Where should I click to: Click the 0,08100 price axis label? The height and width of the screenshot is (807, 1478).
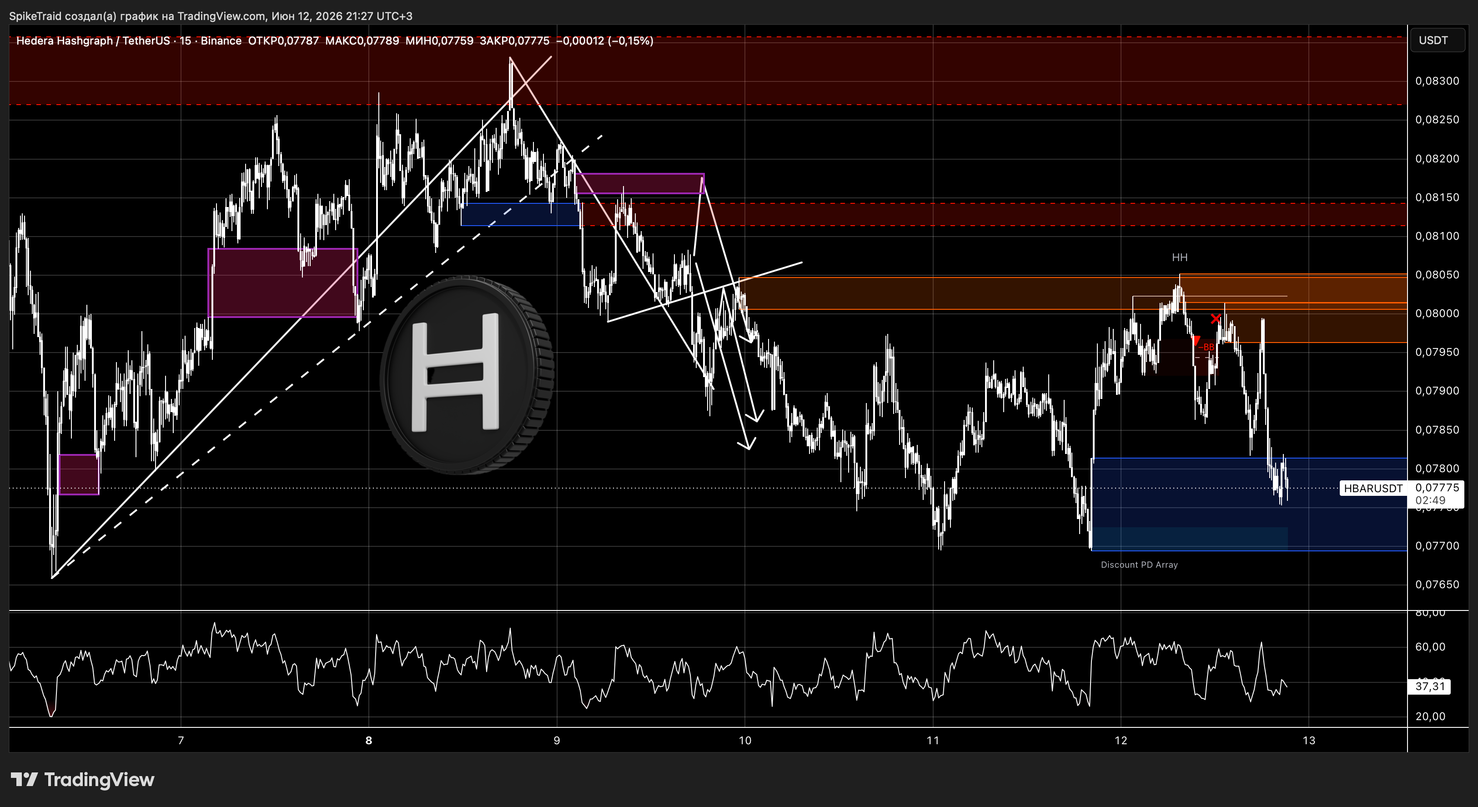coord(1437,236)
